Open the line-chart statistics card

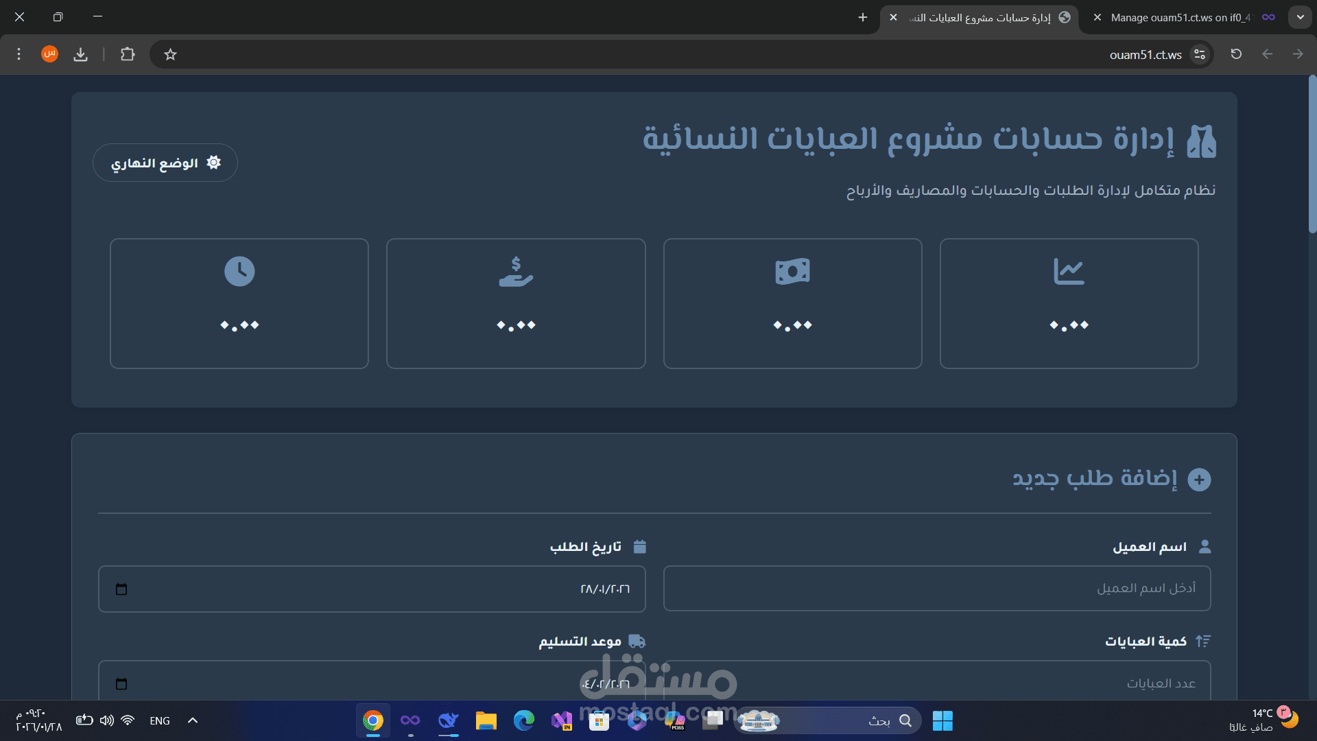point(1069,270)
